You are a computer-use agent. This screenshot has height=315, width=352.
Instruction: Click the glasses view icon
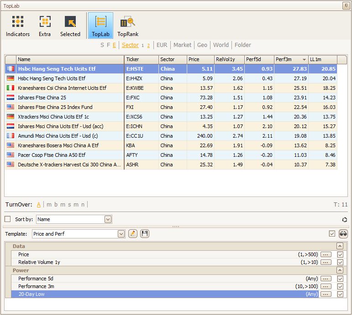[343, 234]
